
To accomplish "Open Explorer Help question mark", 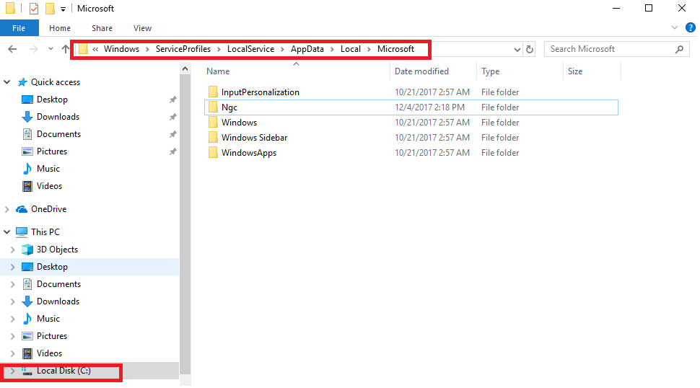I will 690,27.
